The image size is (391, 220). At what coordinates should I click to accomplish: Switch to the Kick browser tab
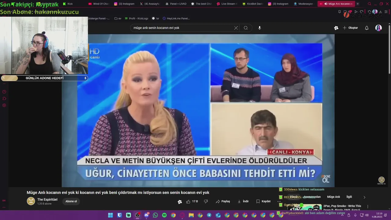68,4
